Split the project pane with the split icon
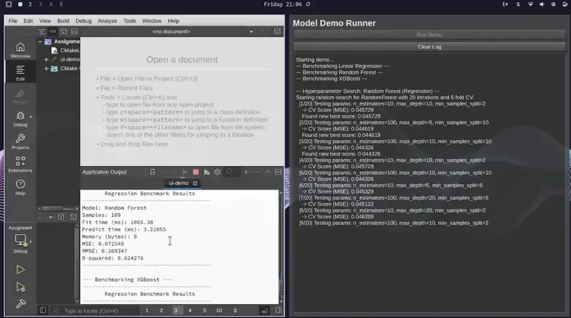The height and width of the screenshot is (318, 571). click(x=63, y=32)
